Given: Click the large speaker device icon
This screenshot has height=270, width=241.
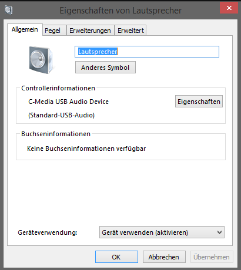Looking at the screenshot, I should (41, 60).
